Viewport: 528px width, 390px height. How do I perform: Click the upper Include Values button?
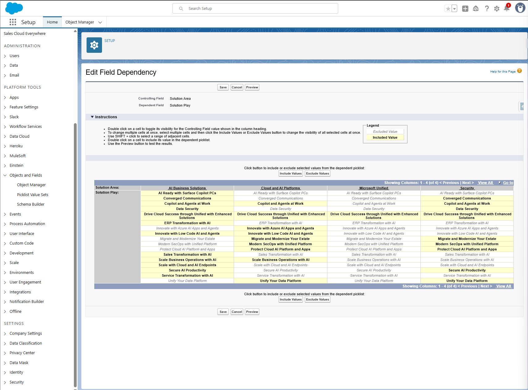291,174
